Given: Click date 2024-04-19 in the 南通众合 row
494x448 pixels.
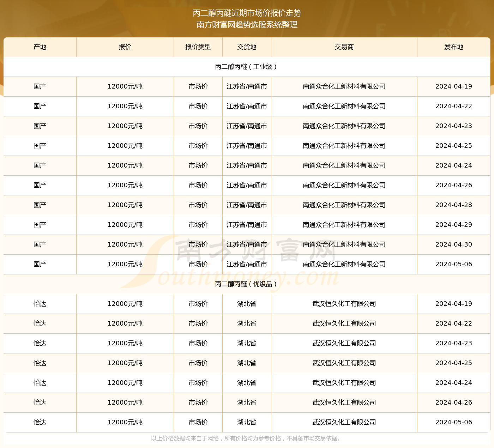Looking at the screenshot, I should click(453, 86).
